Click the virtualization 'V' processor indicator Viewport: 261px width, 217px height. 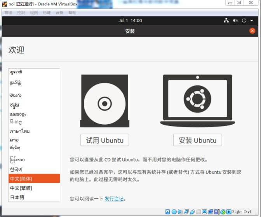point(217,212)
